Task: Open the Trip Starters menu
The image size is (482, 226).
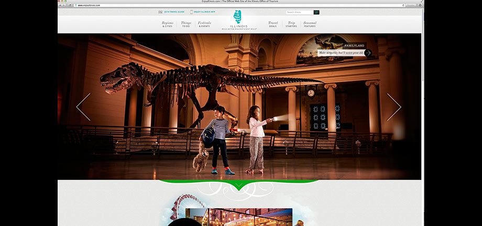Action: pyautogui.click(x=291, y=24)
